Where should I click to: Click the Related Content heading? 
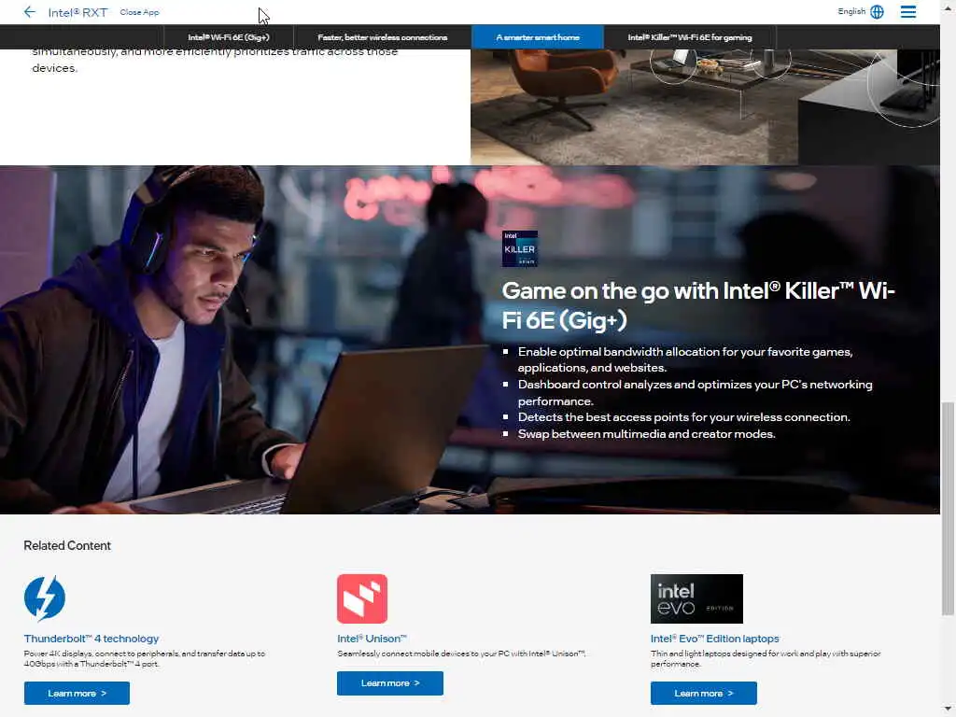(67, 545)
